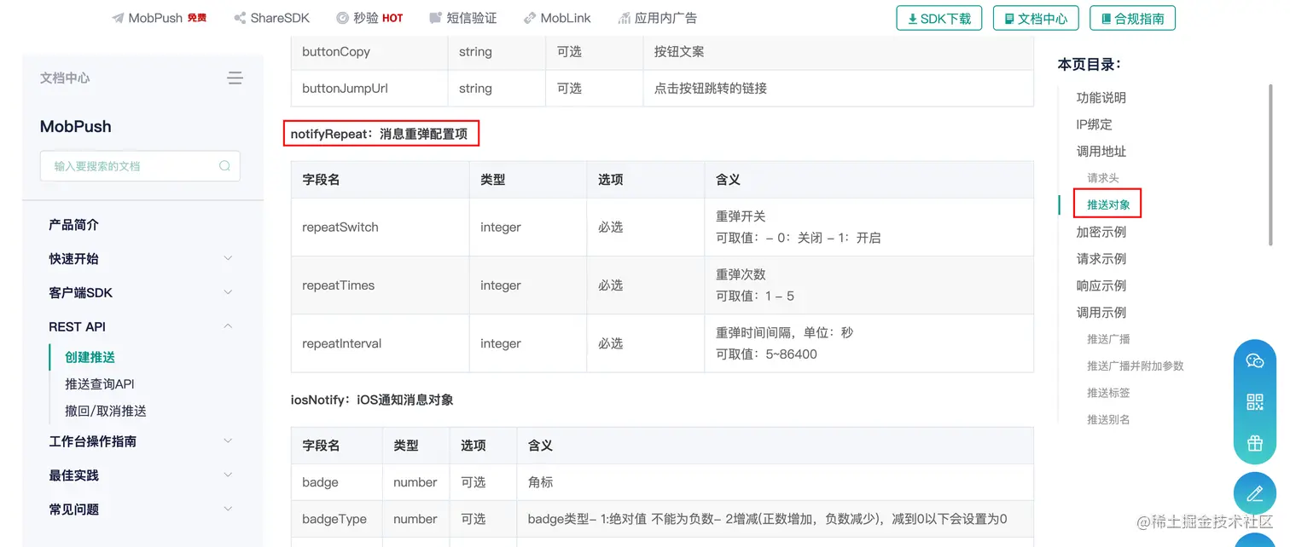Image resolution: width=1290 pixels, height=547 pixels.
Task: Click the 合规指南 button
Action: click(x=1133, y=18)
